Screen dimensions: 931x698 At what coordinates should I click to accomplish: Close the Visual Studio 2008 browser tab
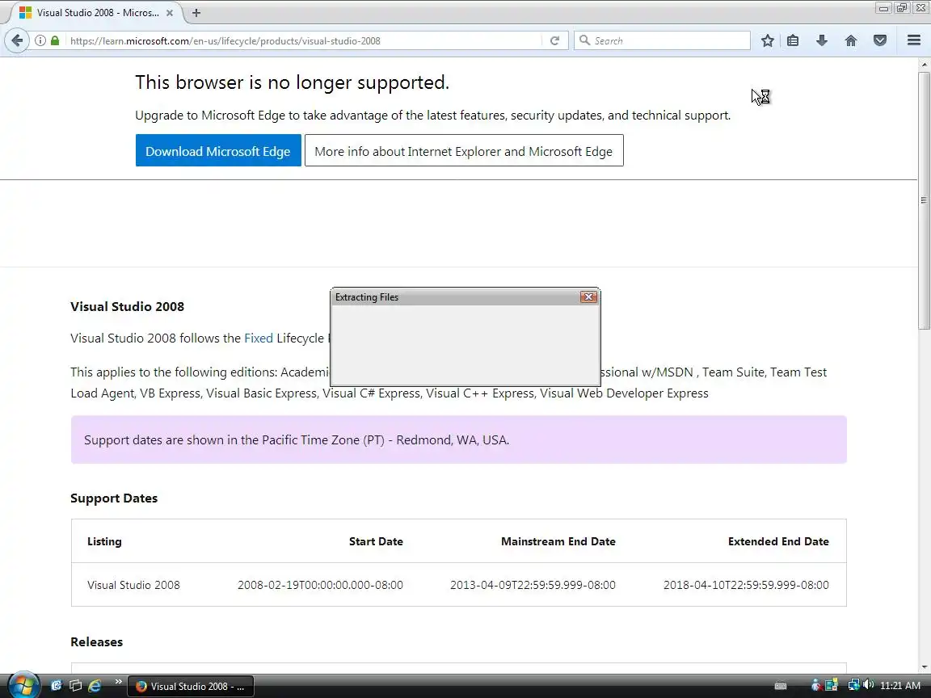pyautogui.click(x=169, y=12)
